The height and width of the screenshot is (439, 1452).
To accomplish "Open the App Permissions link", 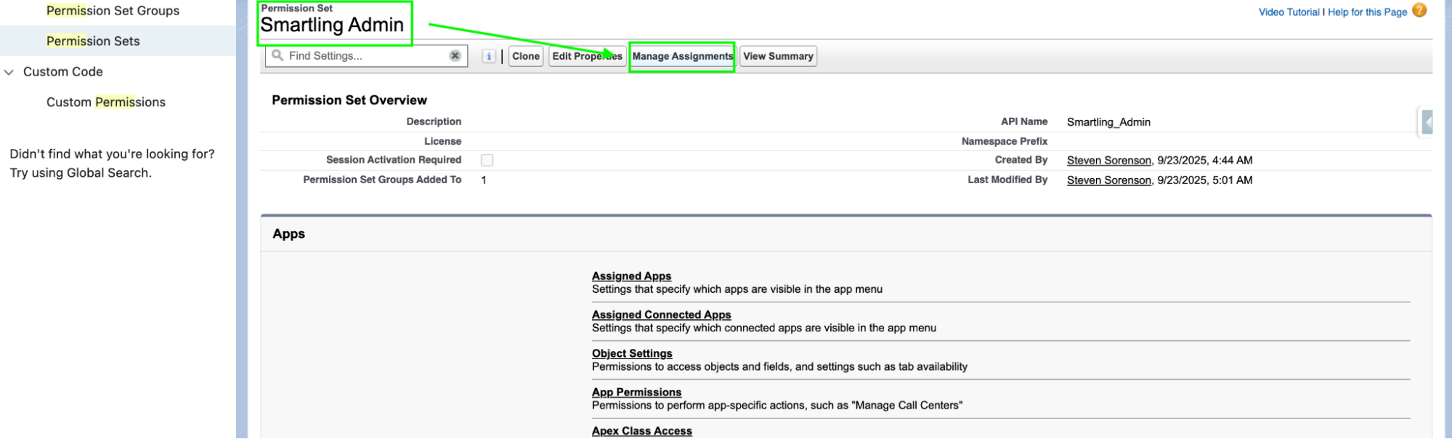I will (x=636, y=392).
